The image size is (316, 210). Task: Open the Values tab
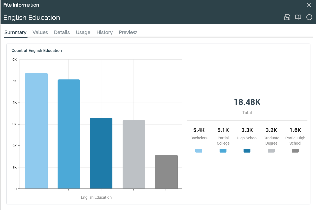[40, 32]
